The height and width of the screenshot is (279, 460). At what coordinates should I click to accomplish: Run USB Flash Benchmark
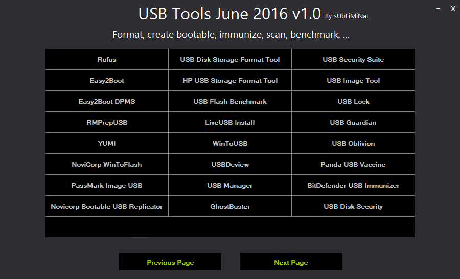coord(230,101)
